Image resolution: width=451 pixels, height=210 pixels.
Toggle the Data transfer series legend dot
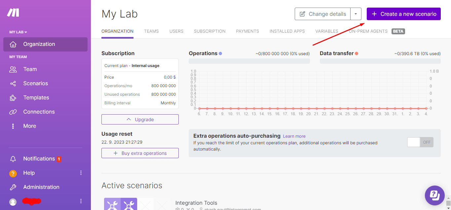357,53
